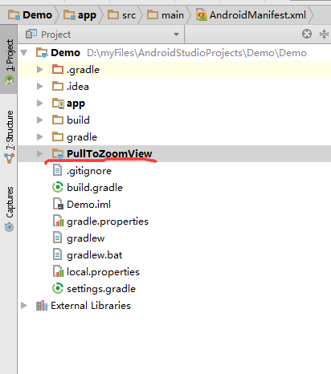Select the build.gradle file

174,188
